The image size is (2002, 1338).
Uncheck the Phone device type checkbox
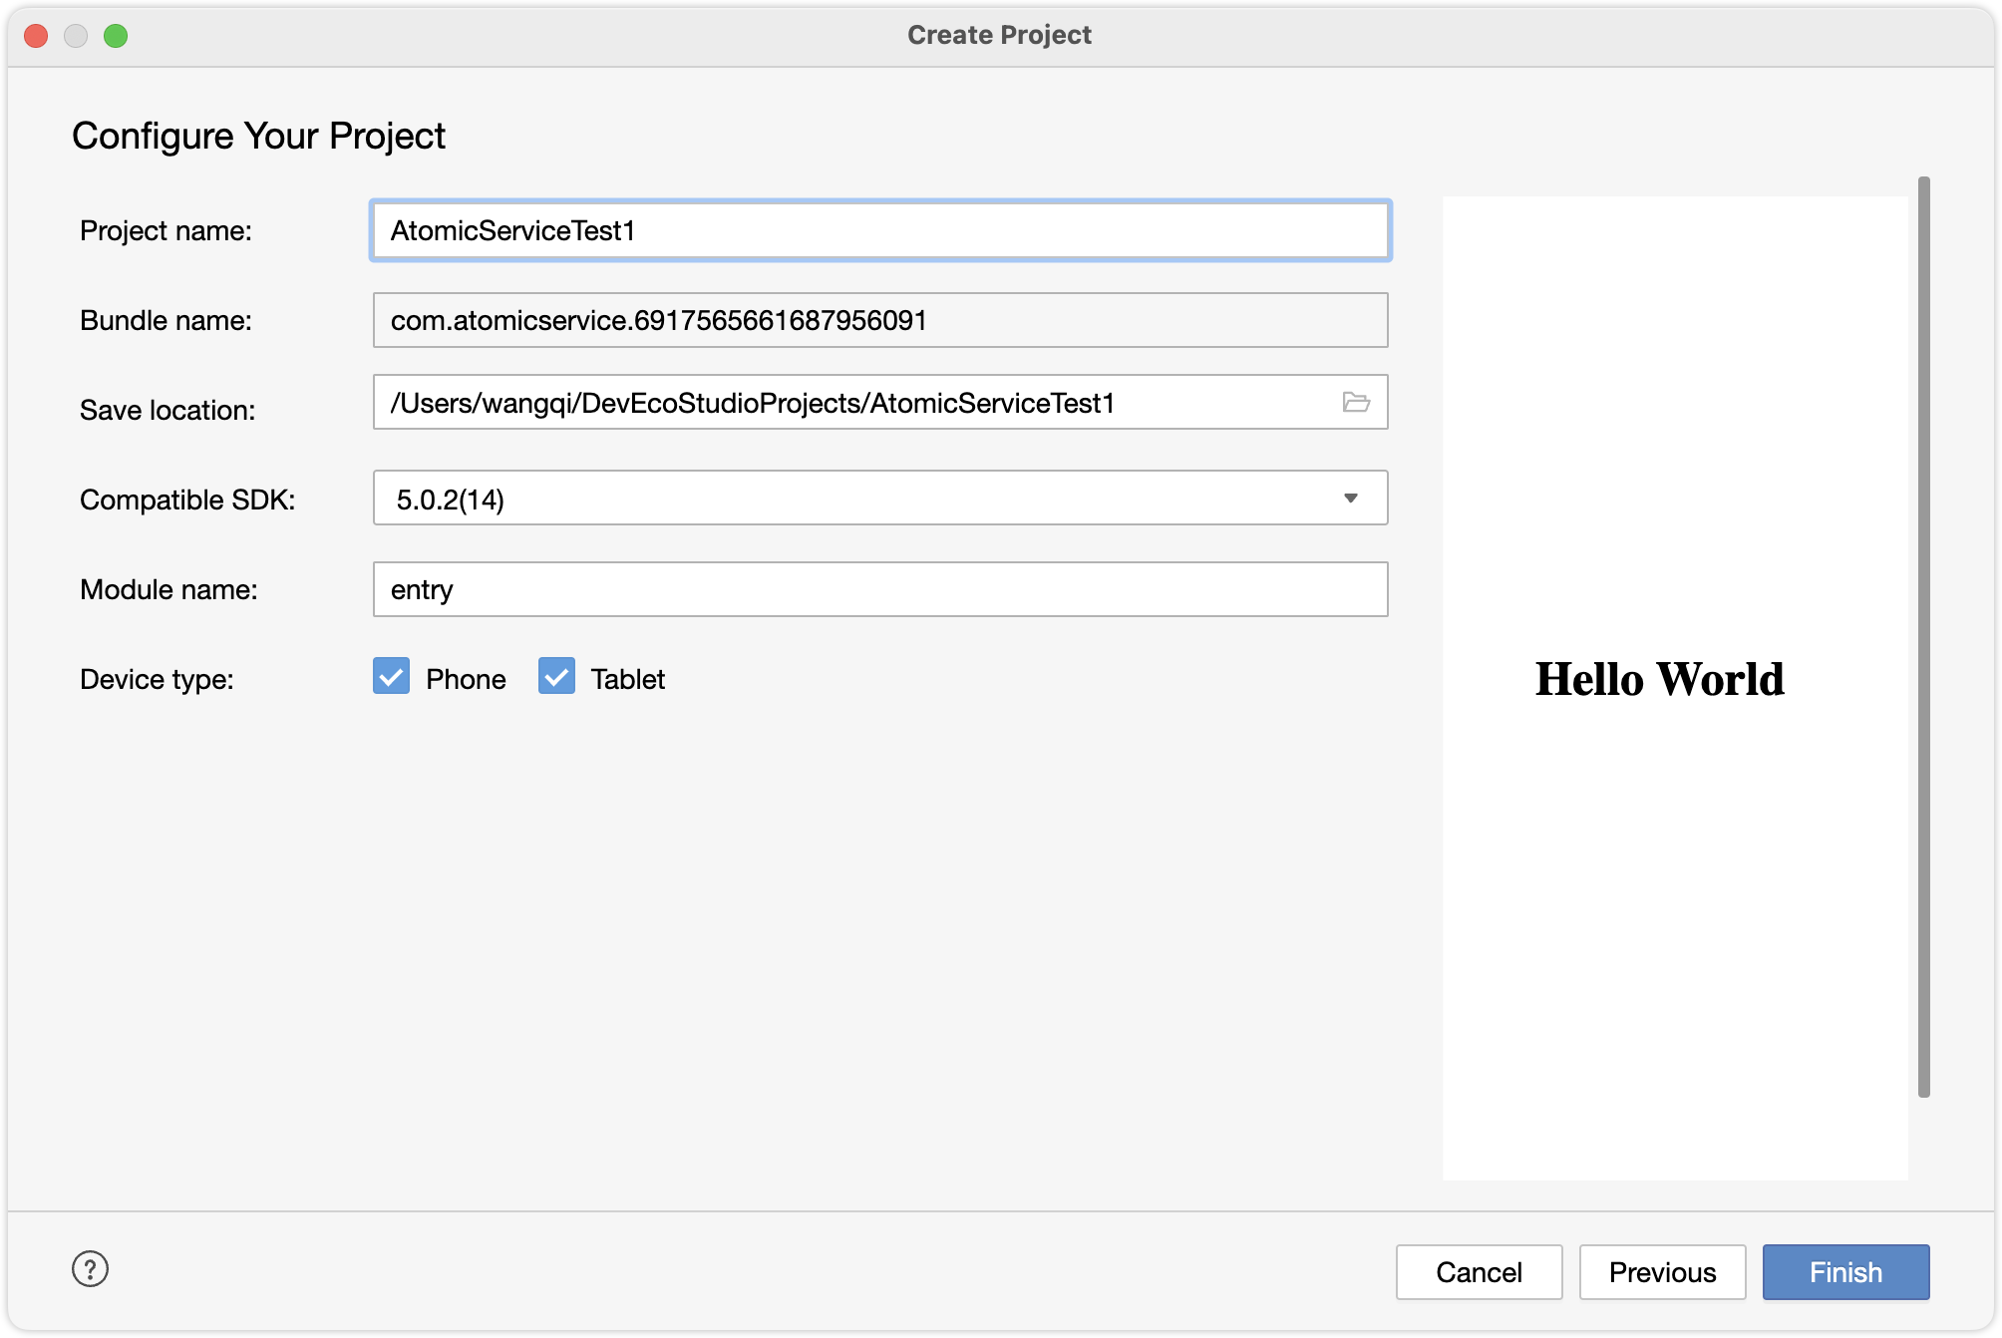pyautogui.click(x=391, y=676)
